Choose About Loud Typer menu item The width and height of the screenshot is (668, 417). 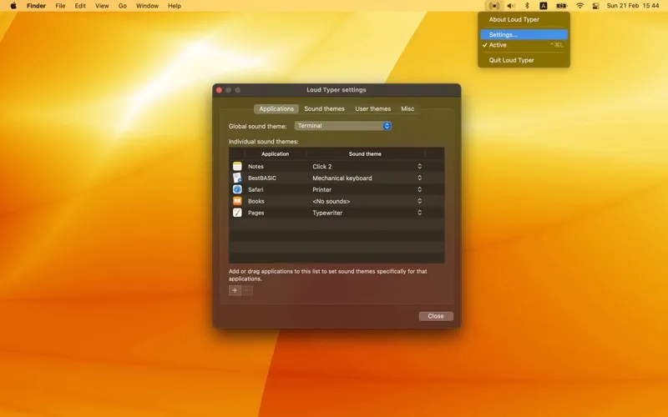(524, 19)
